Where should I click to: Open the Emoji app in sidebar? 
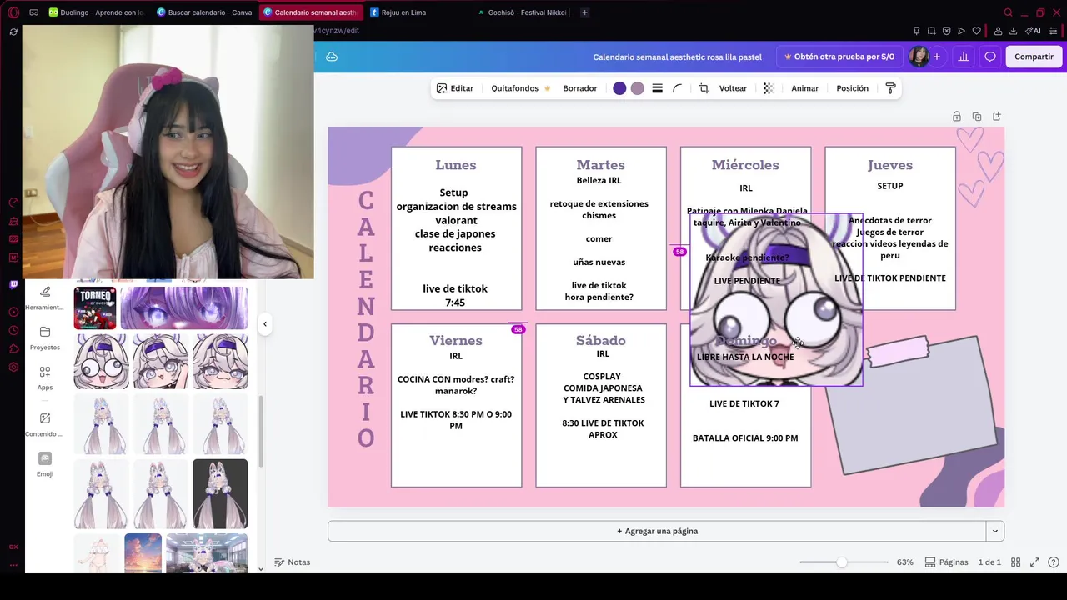(x=45, y=464)
